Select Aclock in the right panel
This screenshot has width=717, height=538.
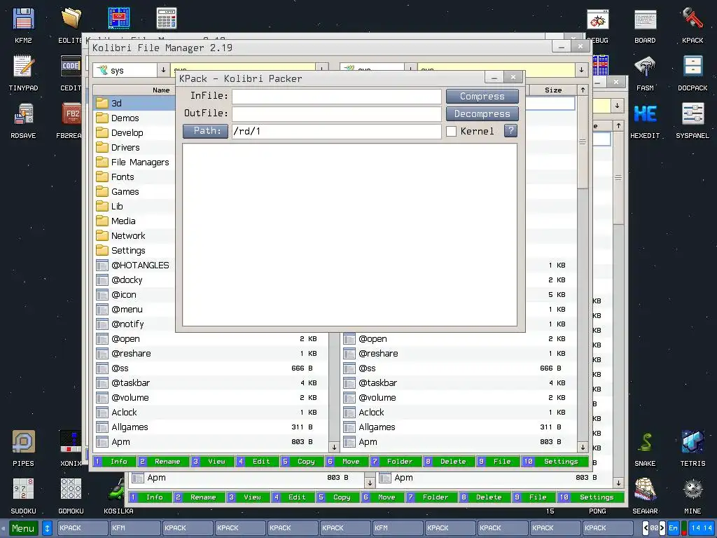(459, 413)
